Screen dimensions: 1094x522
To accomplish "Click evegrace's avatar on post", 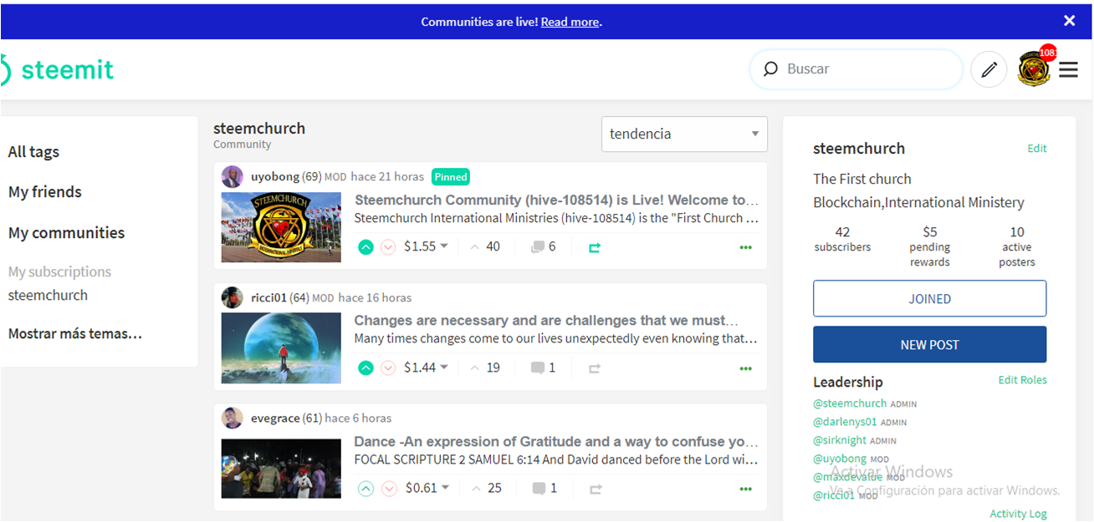I will click(x=233, y=418).
